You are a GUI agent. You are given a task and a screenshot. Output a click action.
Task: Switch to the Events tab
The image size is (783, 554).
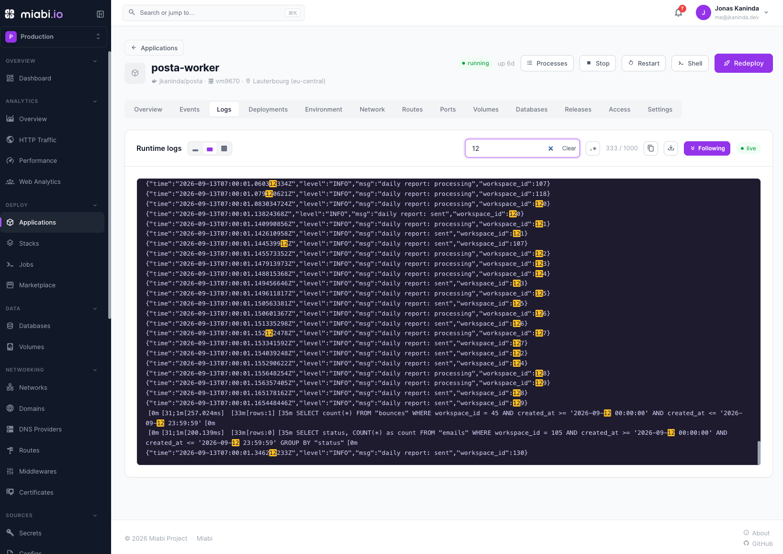click(x=190, y=110)
